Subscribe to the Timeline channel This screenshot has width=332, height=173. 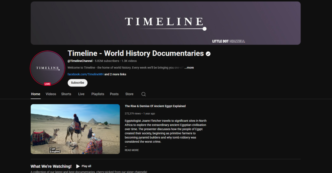click(77, 83)
